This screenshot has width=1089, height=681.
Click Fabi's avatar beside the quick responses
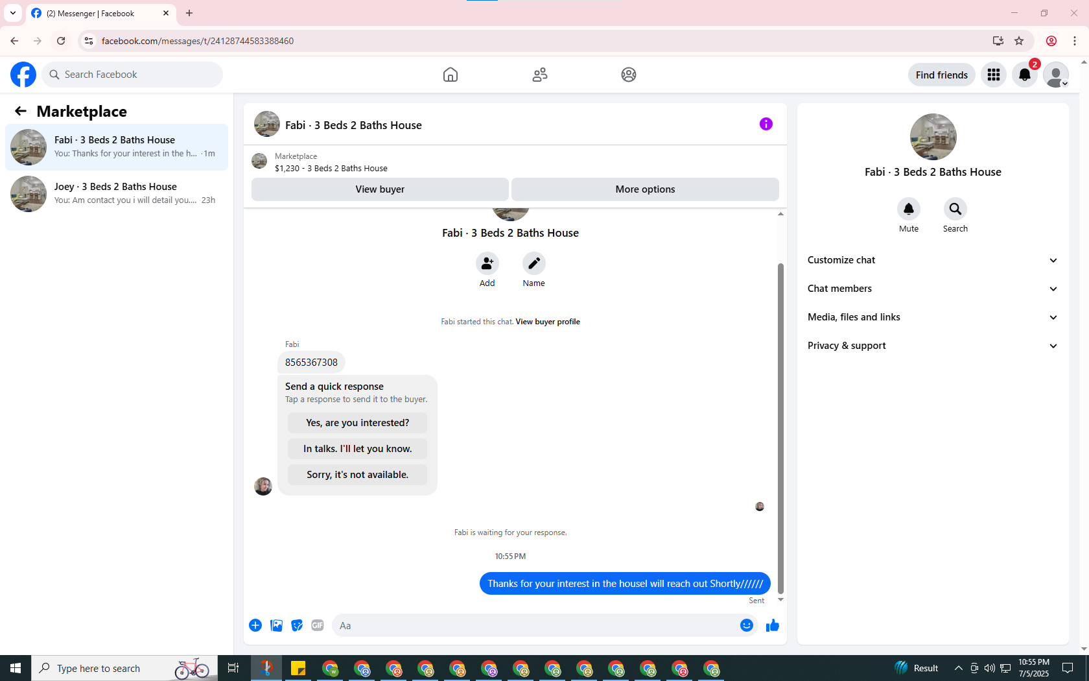coord(263,486)
